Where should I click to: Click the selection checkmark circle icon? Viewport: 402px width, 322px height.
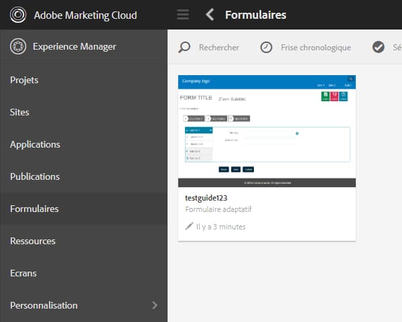point(379,47)
